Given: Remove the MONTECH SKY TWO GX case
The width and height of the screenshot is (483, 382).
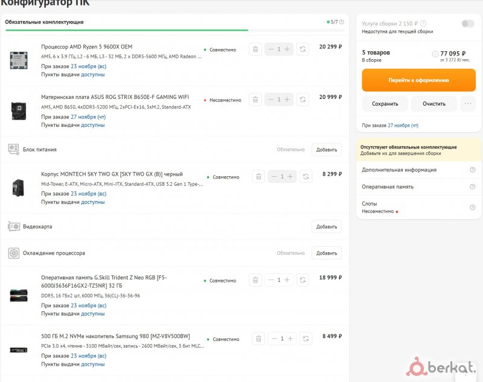Looking at the screenshot, I should [258, 176].
